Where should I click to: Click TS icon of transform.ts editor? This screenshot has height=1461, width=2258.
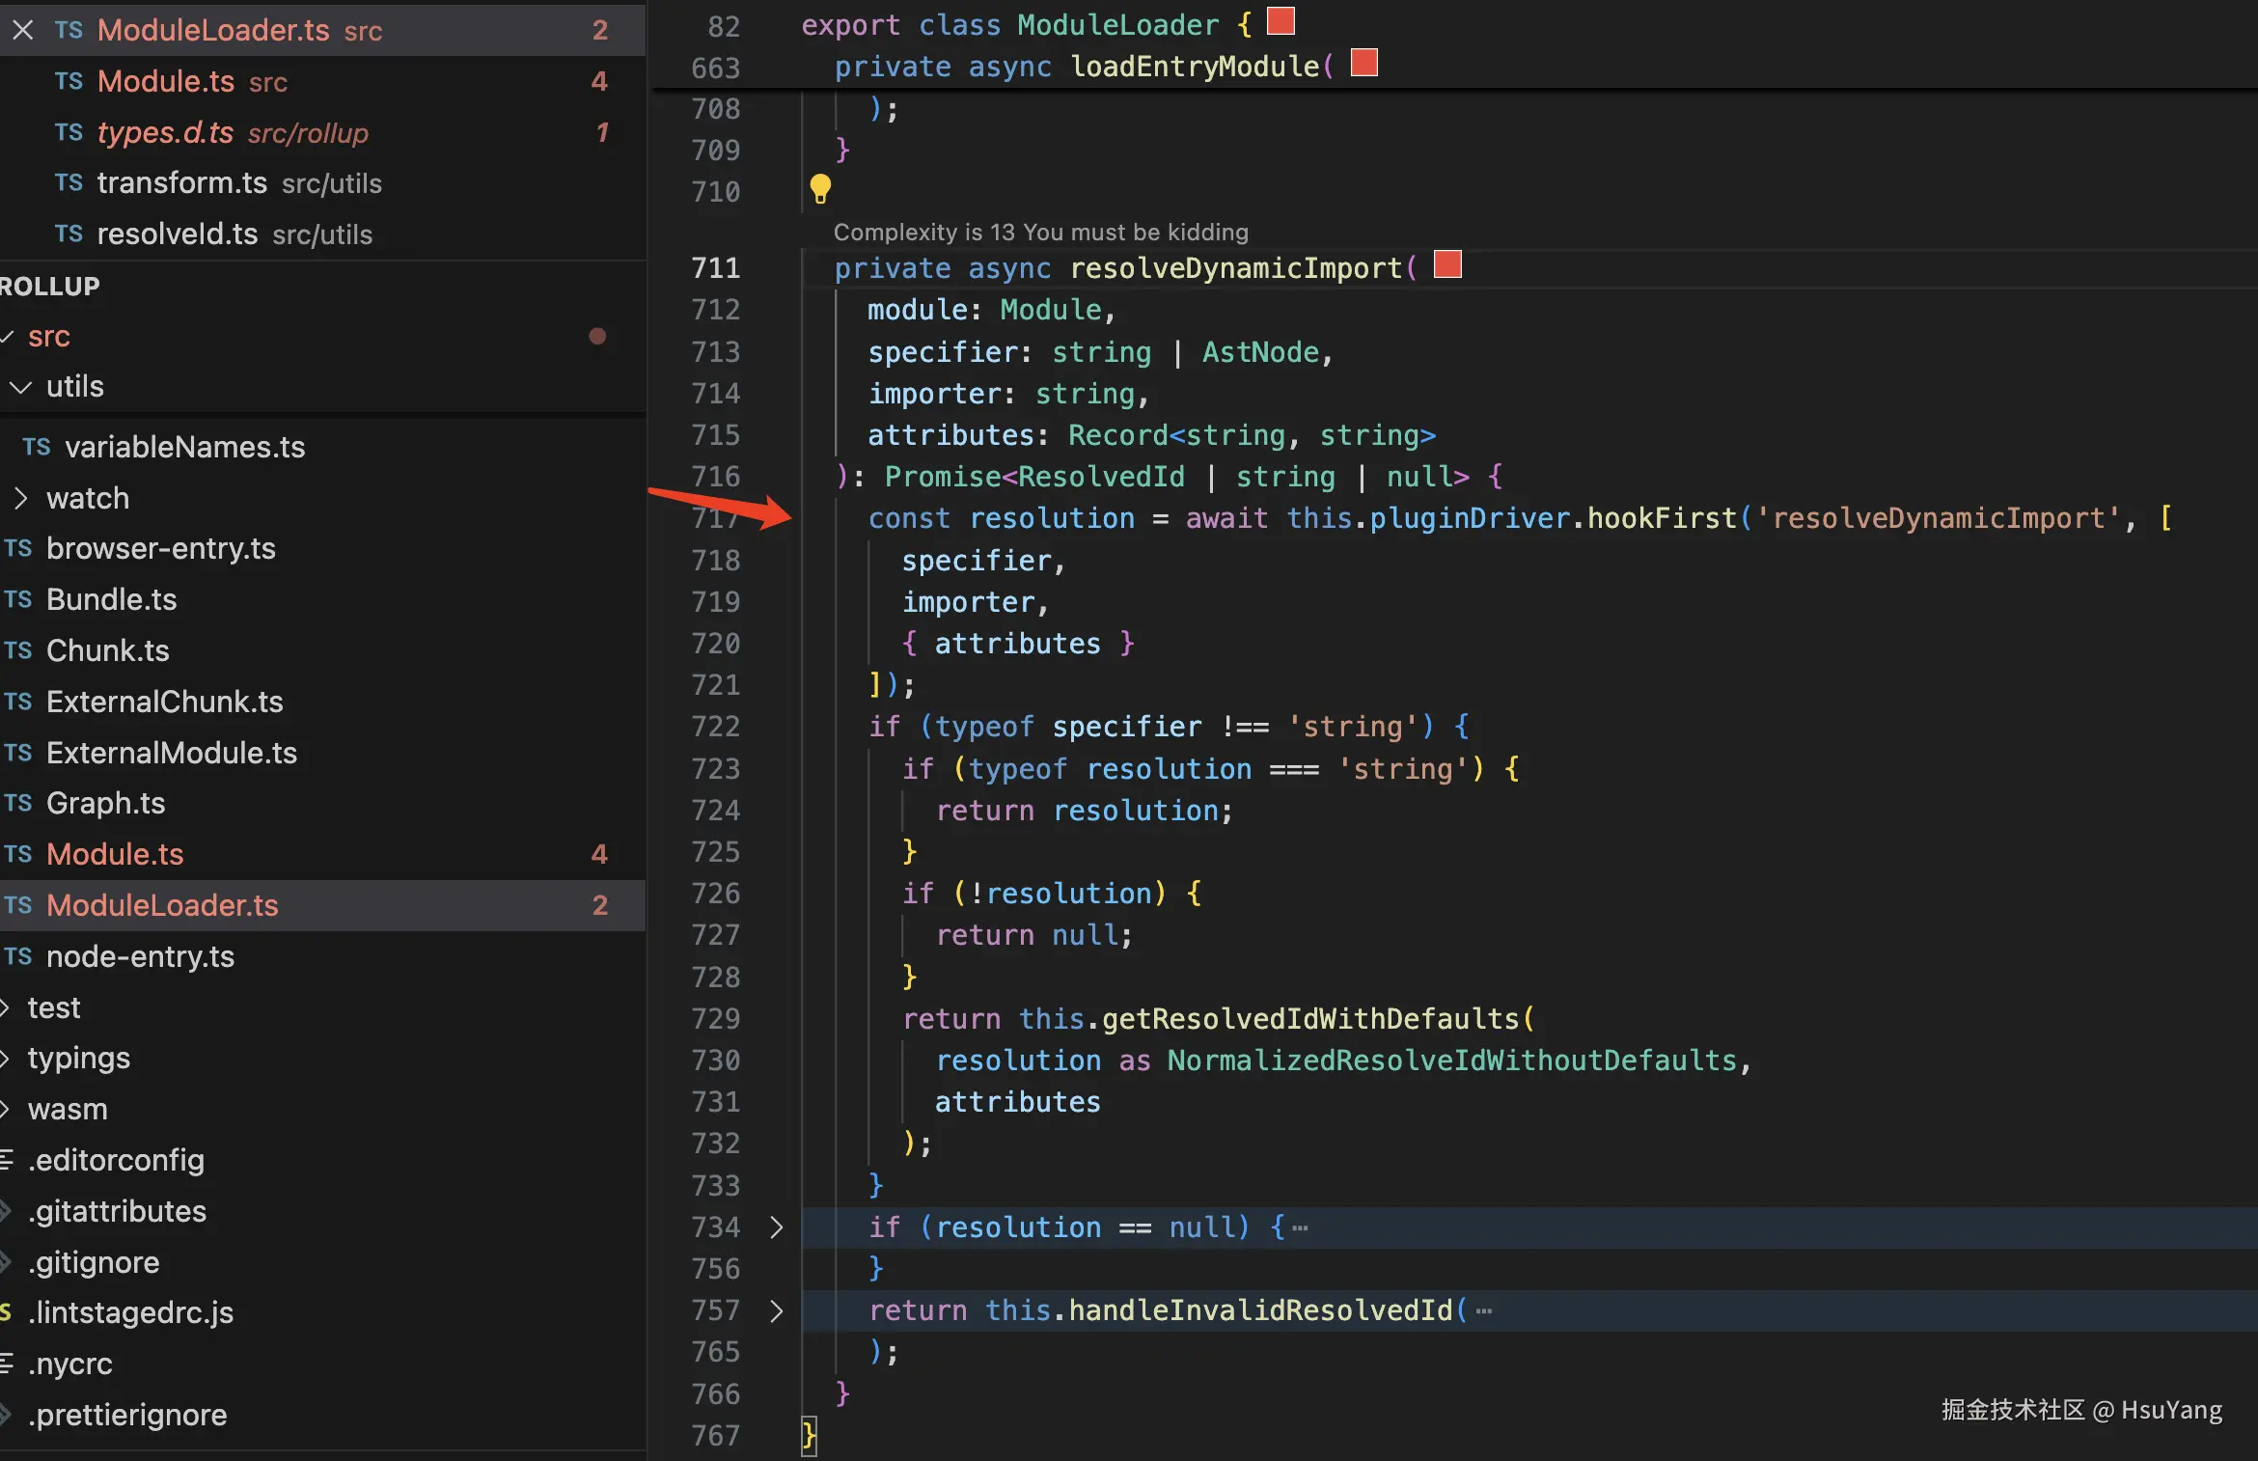coord(69,182)
